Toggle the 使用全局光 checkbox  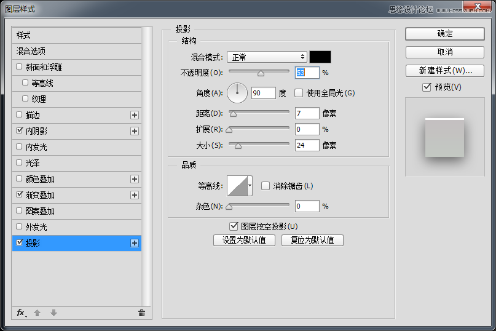coord(299,93)
